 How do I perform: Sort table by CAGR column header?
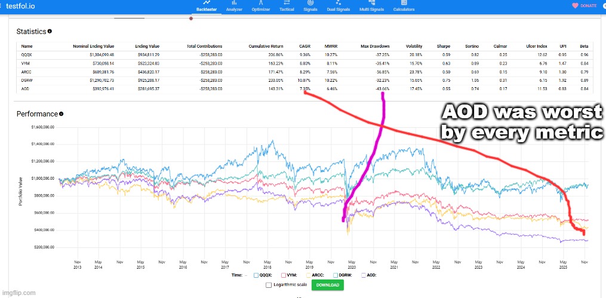coord(303,45)
